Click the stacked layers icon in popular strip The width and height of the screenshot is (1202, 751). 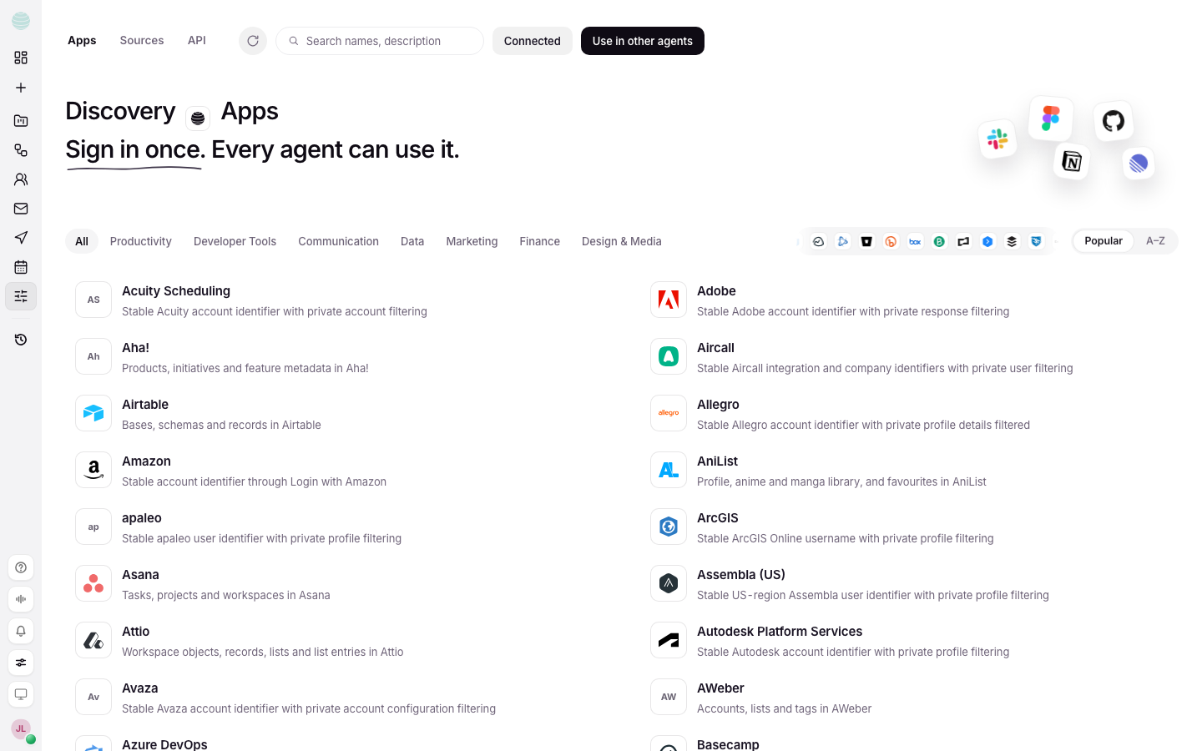1012,241
